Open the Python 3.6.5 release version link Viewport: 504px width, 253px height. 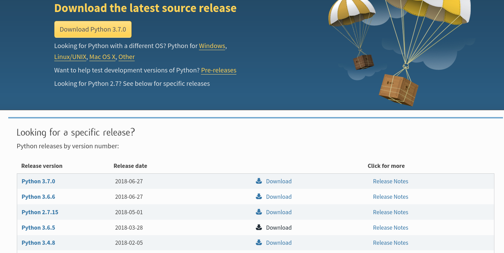coord(38,228)
